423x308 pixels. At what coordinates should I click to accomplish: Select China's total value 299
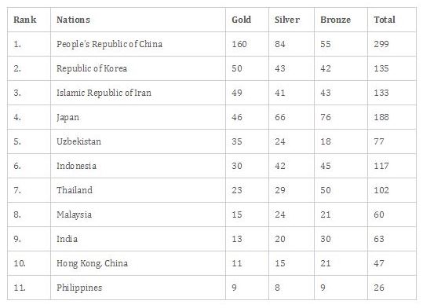pos(381,44)
